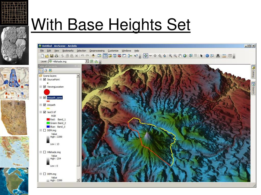The image size is (261, 195).
Task: Select the Zoom Out tool
Action: (x=175, y=56)
